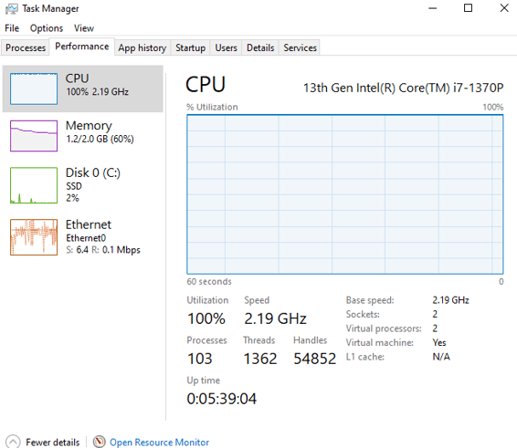Open the Options menu

pos(47,28)
